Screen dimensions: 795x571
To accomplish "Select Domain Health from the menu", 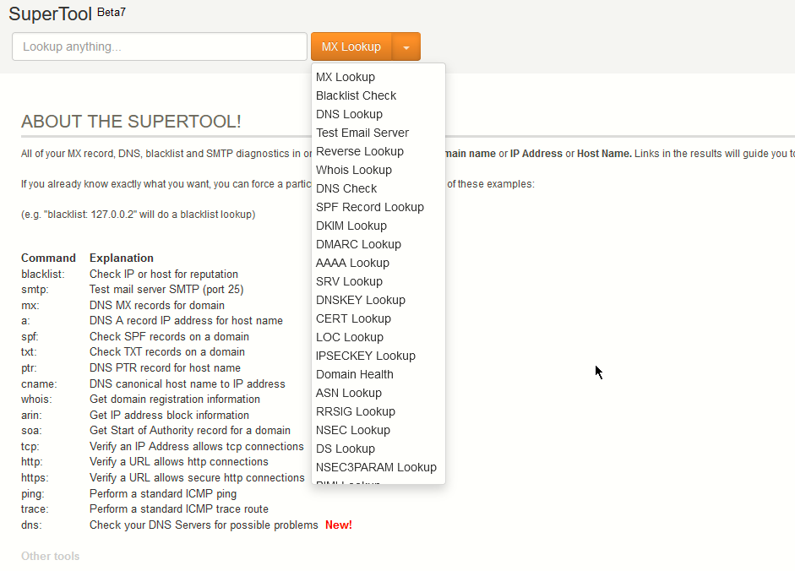I will pos(355,374).
